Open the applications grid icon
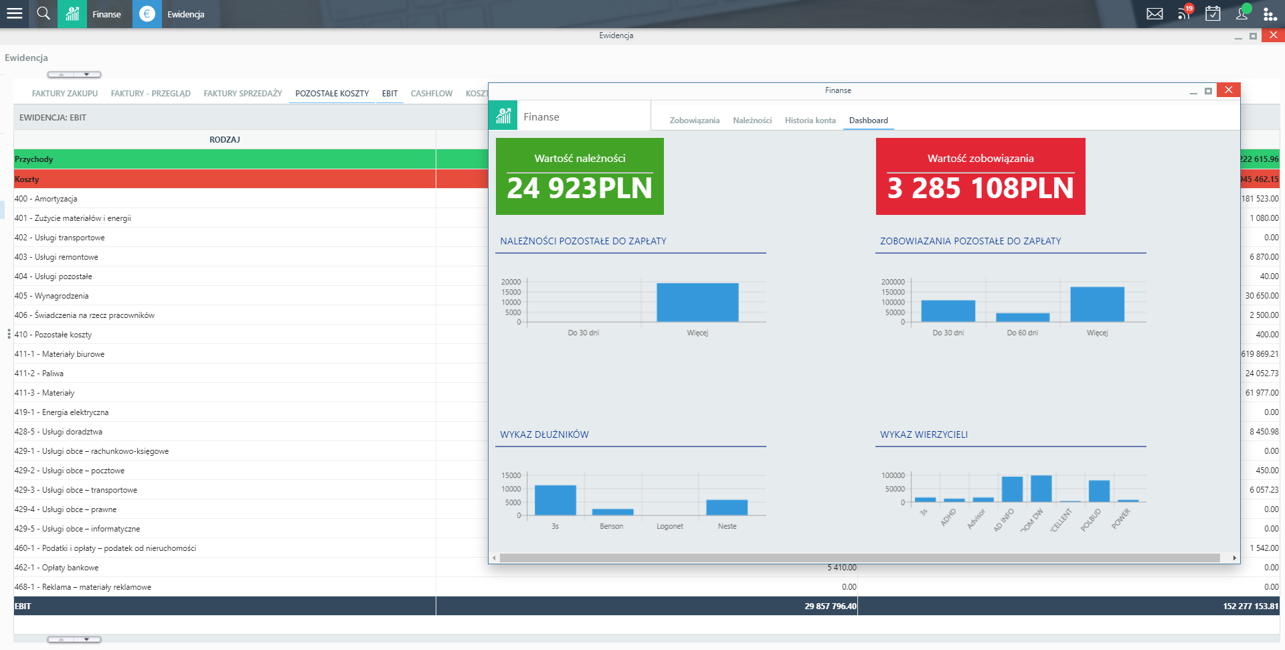Screen dimensions: 1285x650 (1270, 14)
